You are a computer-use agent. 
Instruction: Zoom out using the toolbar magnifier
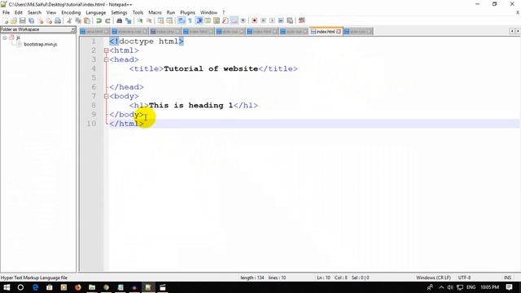149,20
